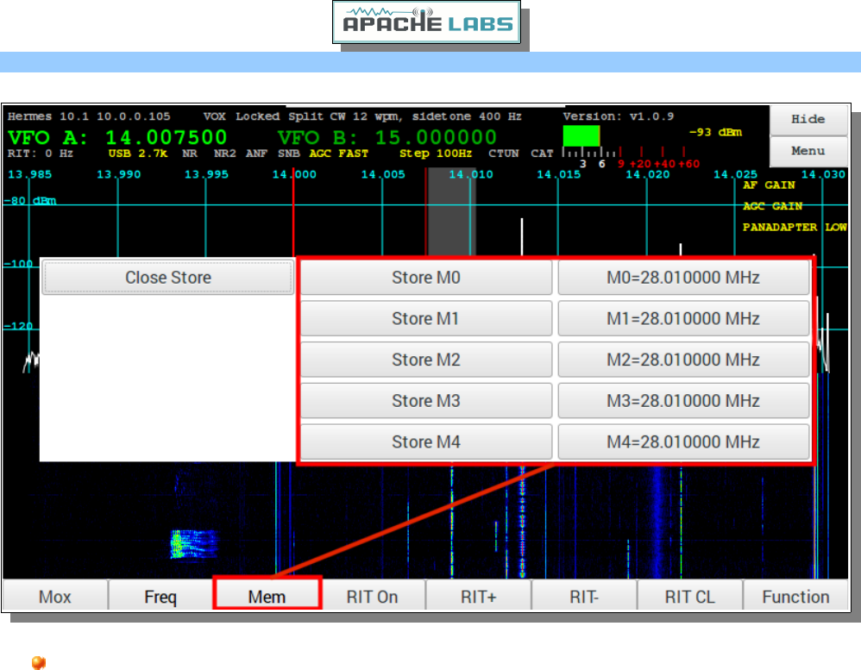The width and height of the screenshot is (861, 670).
Task: Select AGC GAIN control label
Action: tap(773, 206)
